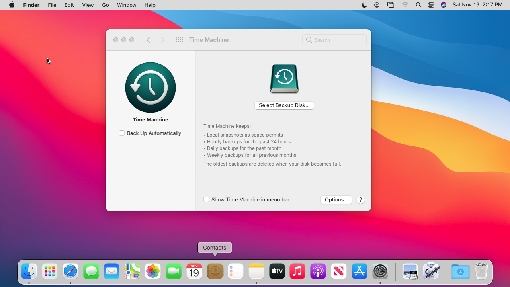Open the user account menu bar icon
This screenshot has height=287, width=510.
tap(377, 5)
